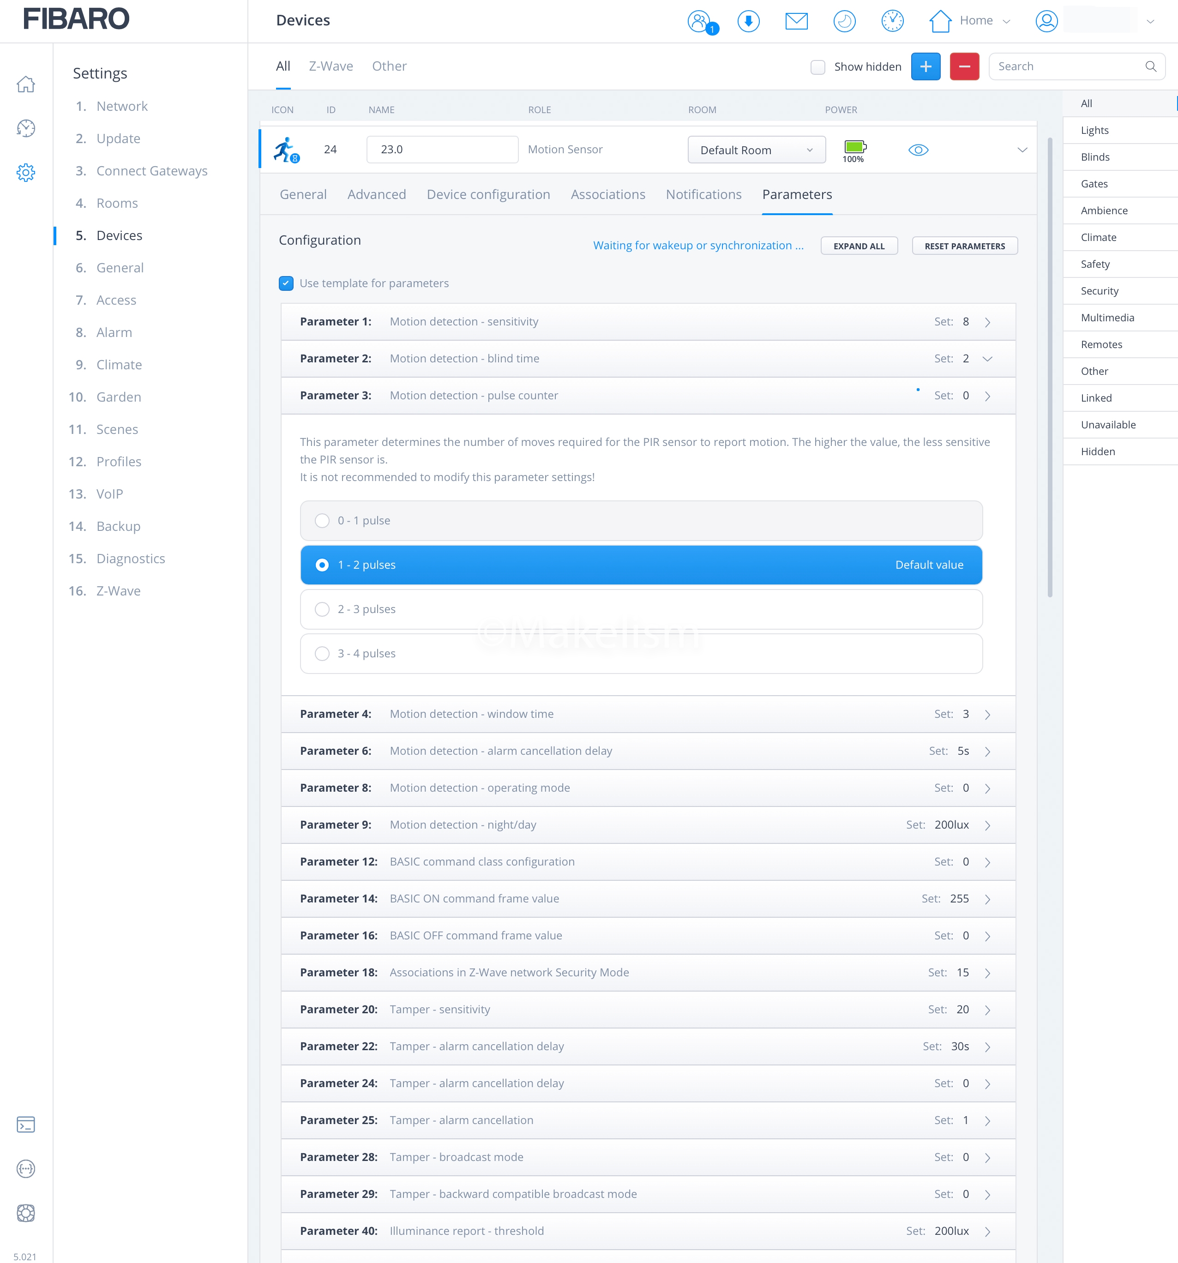Click the device name field 23.0

pyautogui.click(x=442, y=149)
